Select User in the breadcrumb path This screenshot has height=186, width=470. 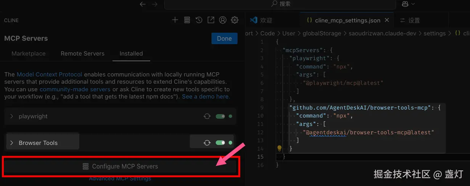coord(289,33)
